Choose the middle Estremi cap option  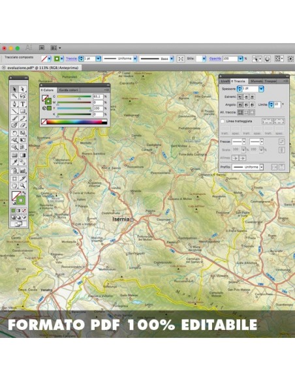(246, 97)
